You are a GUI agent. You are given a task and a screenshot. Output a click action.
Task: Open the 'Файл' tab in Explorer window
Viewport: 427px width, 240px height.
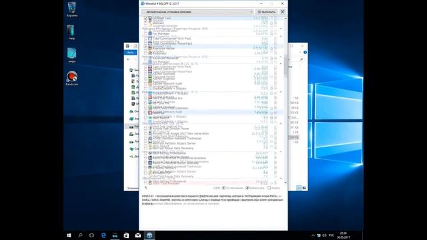pos(131,52)
